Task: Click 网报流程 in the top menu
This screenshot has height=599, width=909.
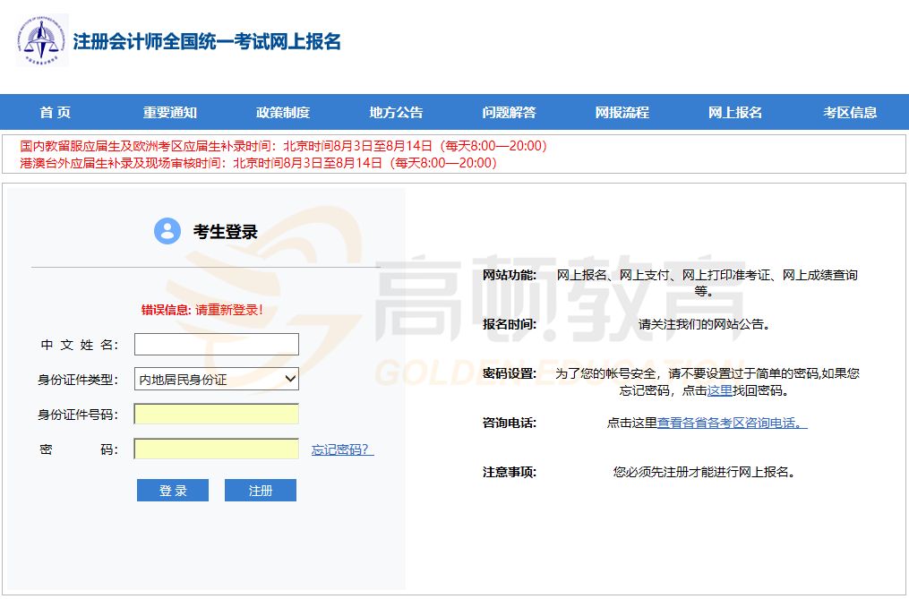Action: (x=622, y=113)
